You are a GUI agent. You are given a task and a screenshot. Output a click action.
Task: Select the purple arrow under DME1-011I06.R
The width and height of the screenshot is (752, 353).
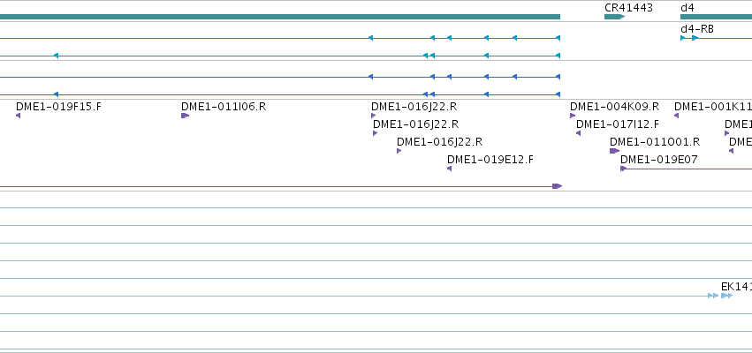[185, 116]
